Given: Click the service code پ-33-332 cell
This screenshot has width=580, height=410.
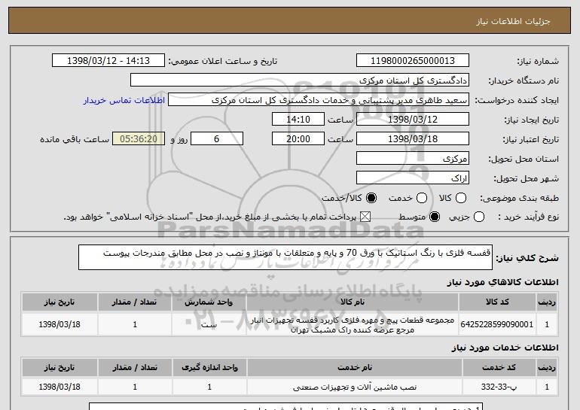Looking at the screenshot, I should coord(499,387).
